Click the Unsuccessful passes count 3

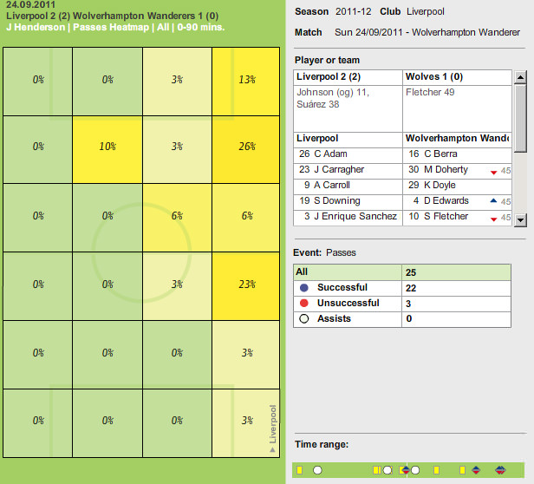point(408,304)
